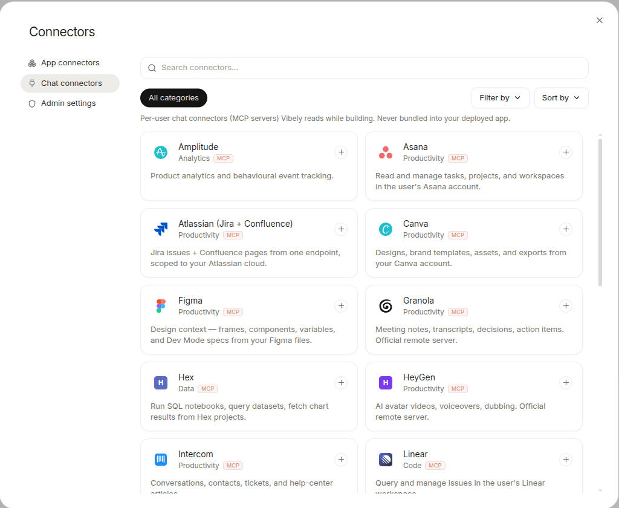Click plus icon on Hex card
The width and height of the screenshot is (619, 508).
pyautogui.click(x=341, y=383)
